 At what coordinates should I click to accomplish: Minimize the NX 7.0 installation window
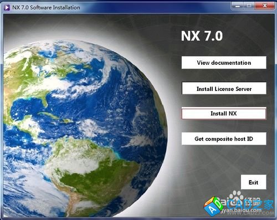[238, 6]
